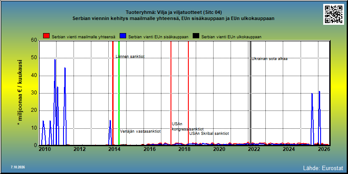Click subtitle 'Serbian viennin kehitys maailmalle yhteensä'

(126, 18)
